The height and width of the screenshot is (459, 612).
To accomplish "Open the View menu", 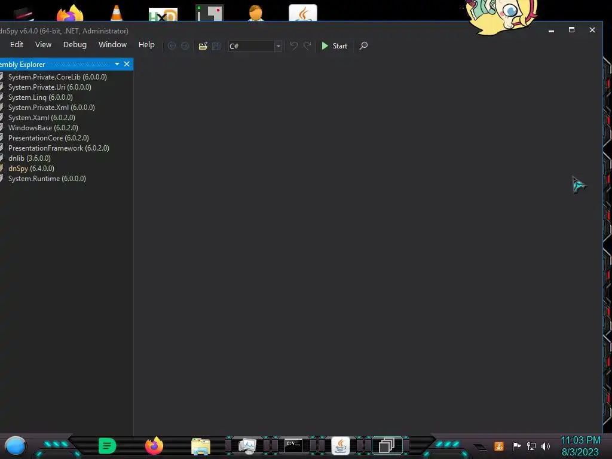I will pos(43,45).
